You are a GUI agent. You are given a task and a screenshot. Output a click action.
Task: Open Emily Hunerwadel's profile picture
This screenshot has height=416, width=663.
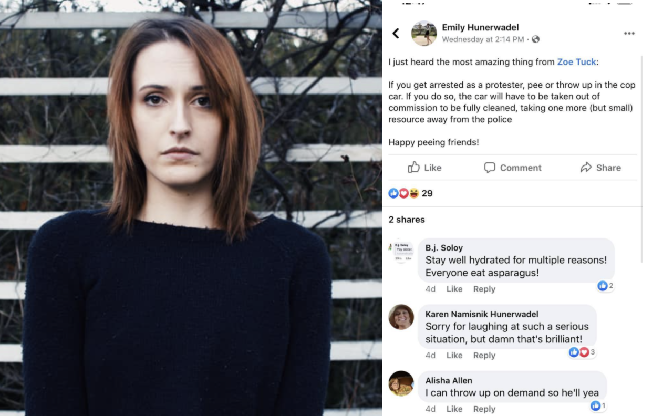[x=423, y=34]
